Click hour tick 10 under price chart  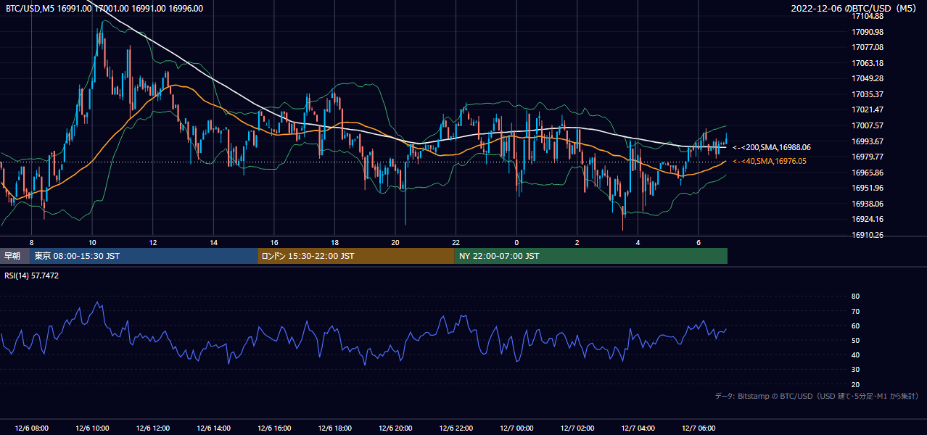pyautogui.click(x=92, y=242)
